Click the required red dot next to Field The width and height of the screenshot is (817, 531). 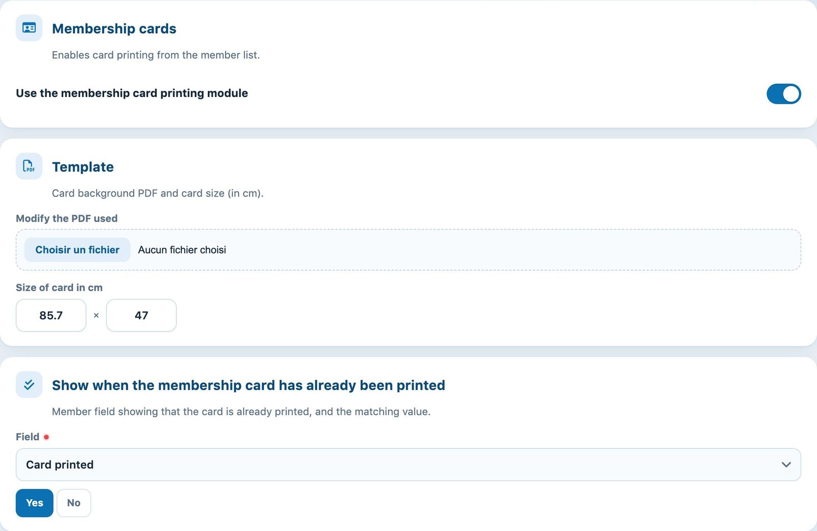[46, 437]
